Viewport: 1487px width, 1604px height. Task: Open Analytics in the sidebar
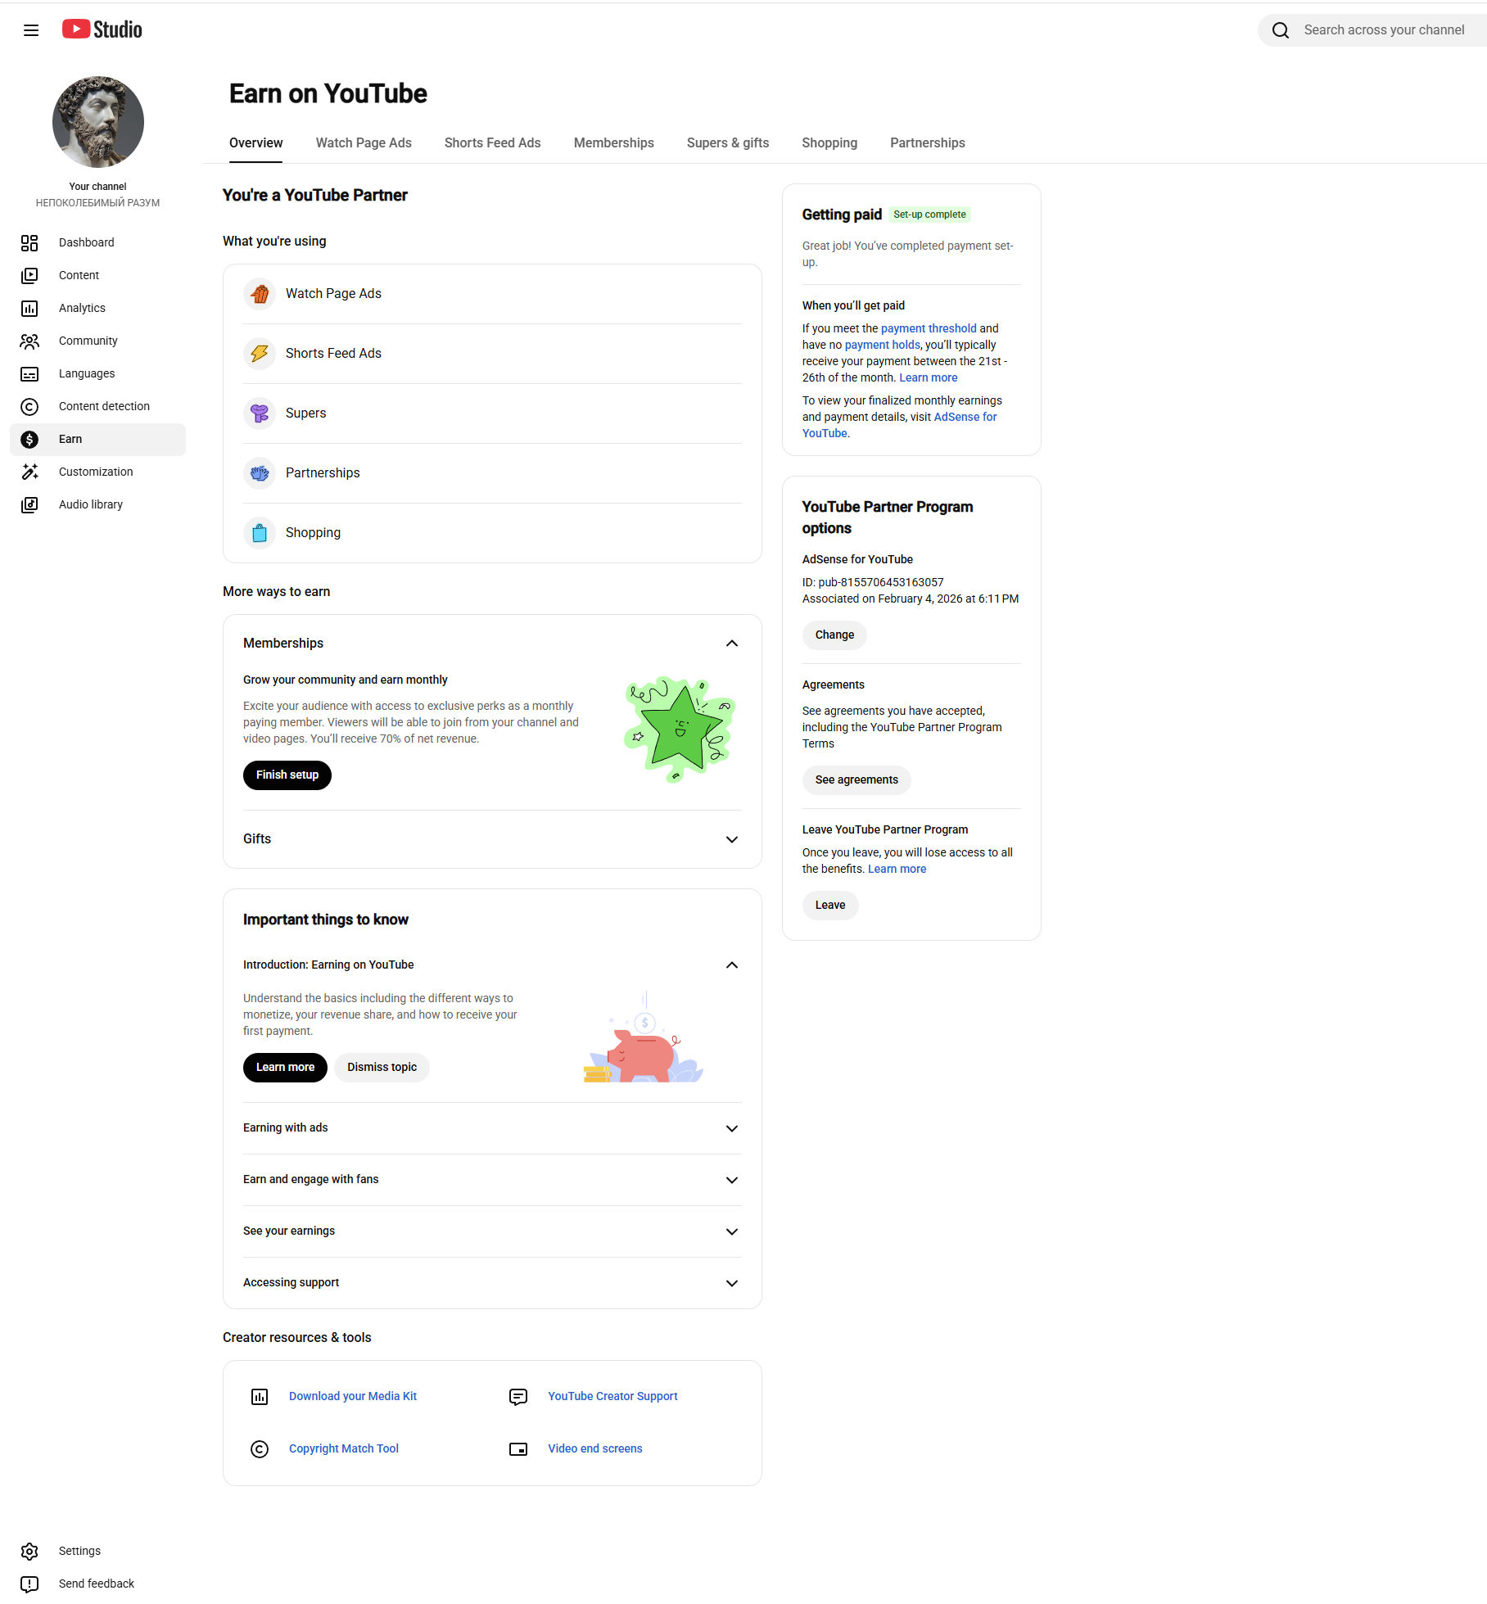97,308
